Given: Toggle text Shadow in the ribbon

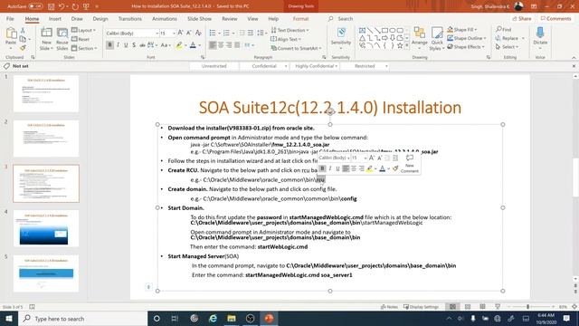Looking at the screenshot, I should point(134,45).
